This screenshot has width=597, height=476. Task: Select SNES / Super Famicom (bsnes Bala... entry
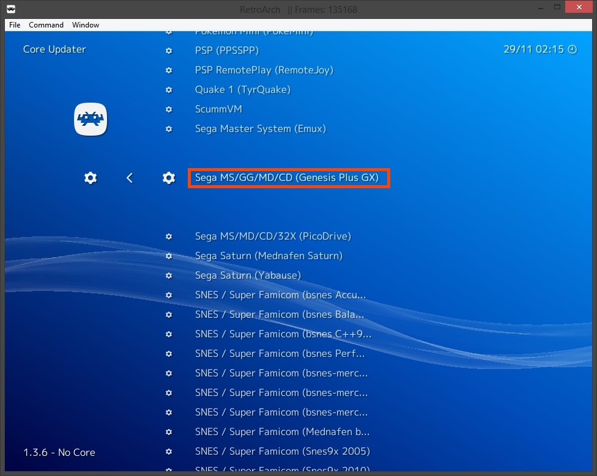click(x=280, y=315)
